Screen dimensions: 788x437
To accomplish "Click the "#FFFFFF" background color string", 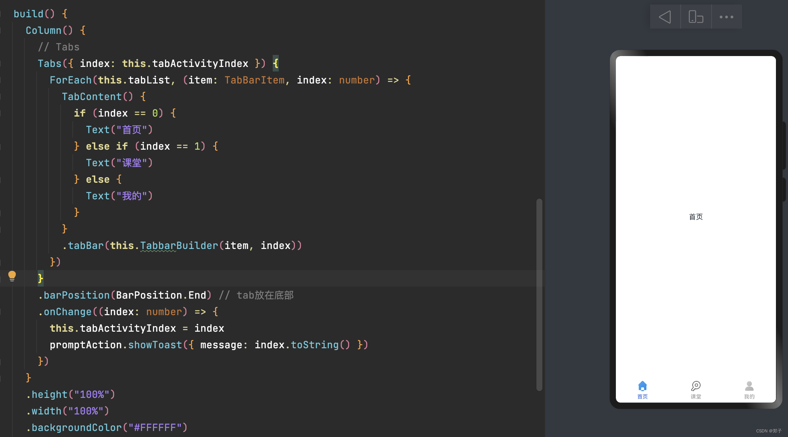I will point(155,428).
